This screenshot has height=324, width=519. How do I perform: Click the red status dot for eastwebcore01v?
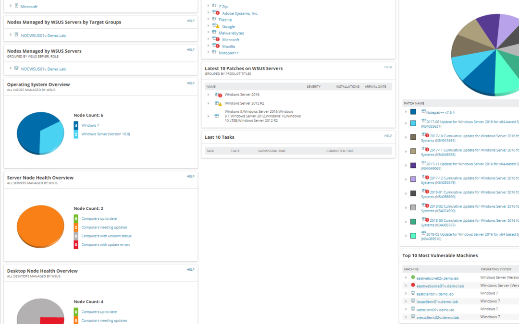[413, 285]
